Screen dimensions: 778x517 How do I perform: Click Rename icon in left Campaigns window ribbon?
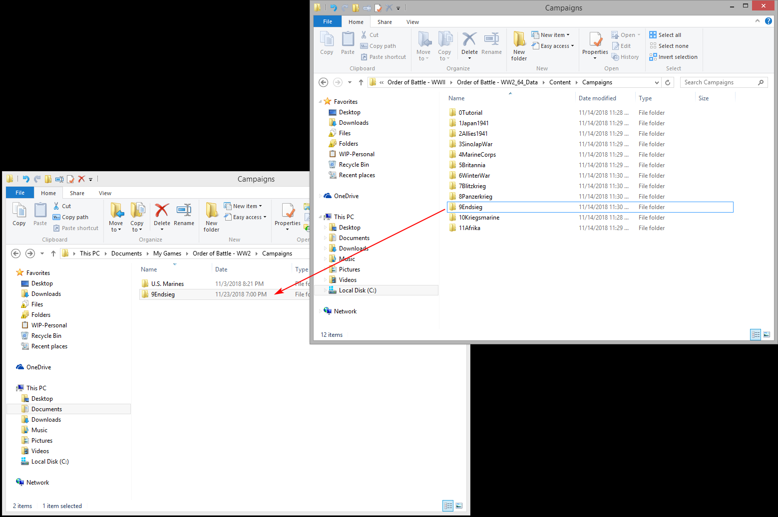coord(184,215)
